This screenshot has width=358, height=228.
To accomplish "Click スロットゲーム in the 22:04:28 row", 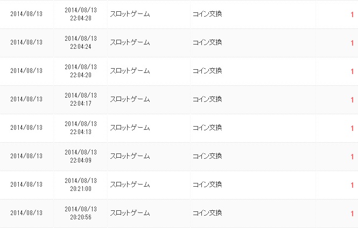I will click(130, 14).
